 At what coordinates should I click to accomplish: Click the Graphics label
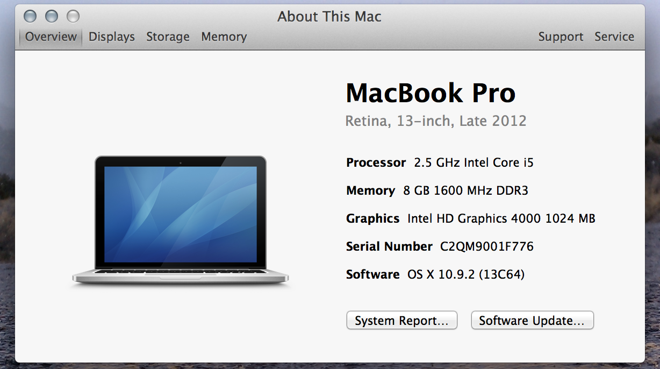click(x=373, y=218)
